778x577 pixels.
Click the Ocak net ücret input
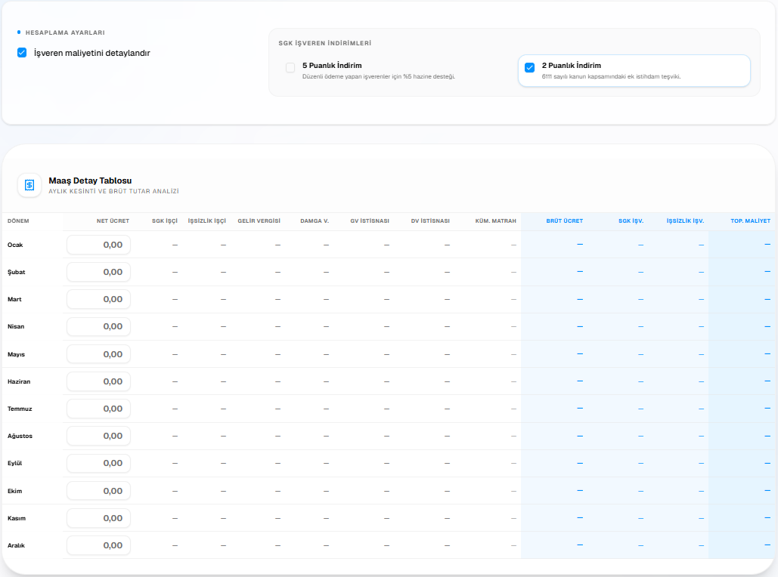(99, 245)
